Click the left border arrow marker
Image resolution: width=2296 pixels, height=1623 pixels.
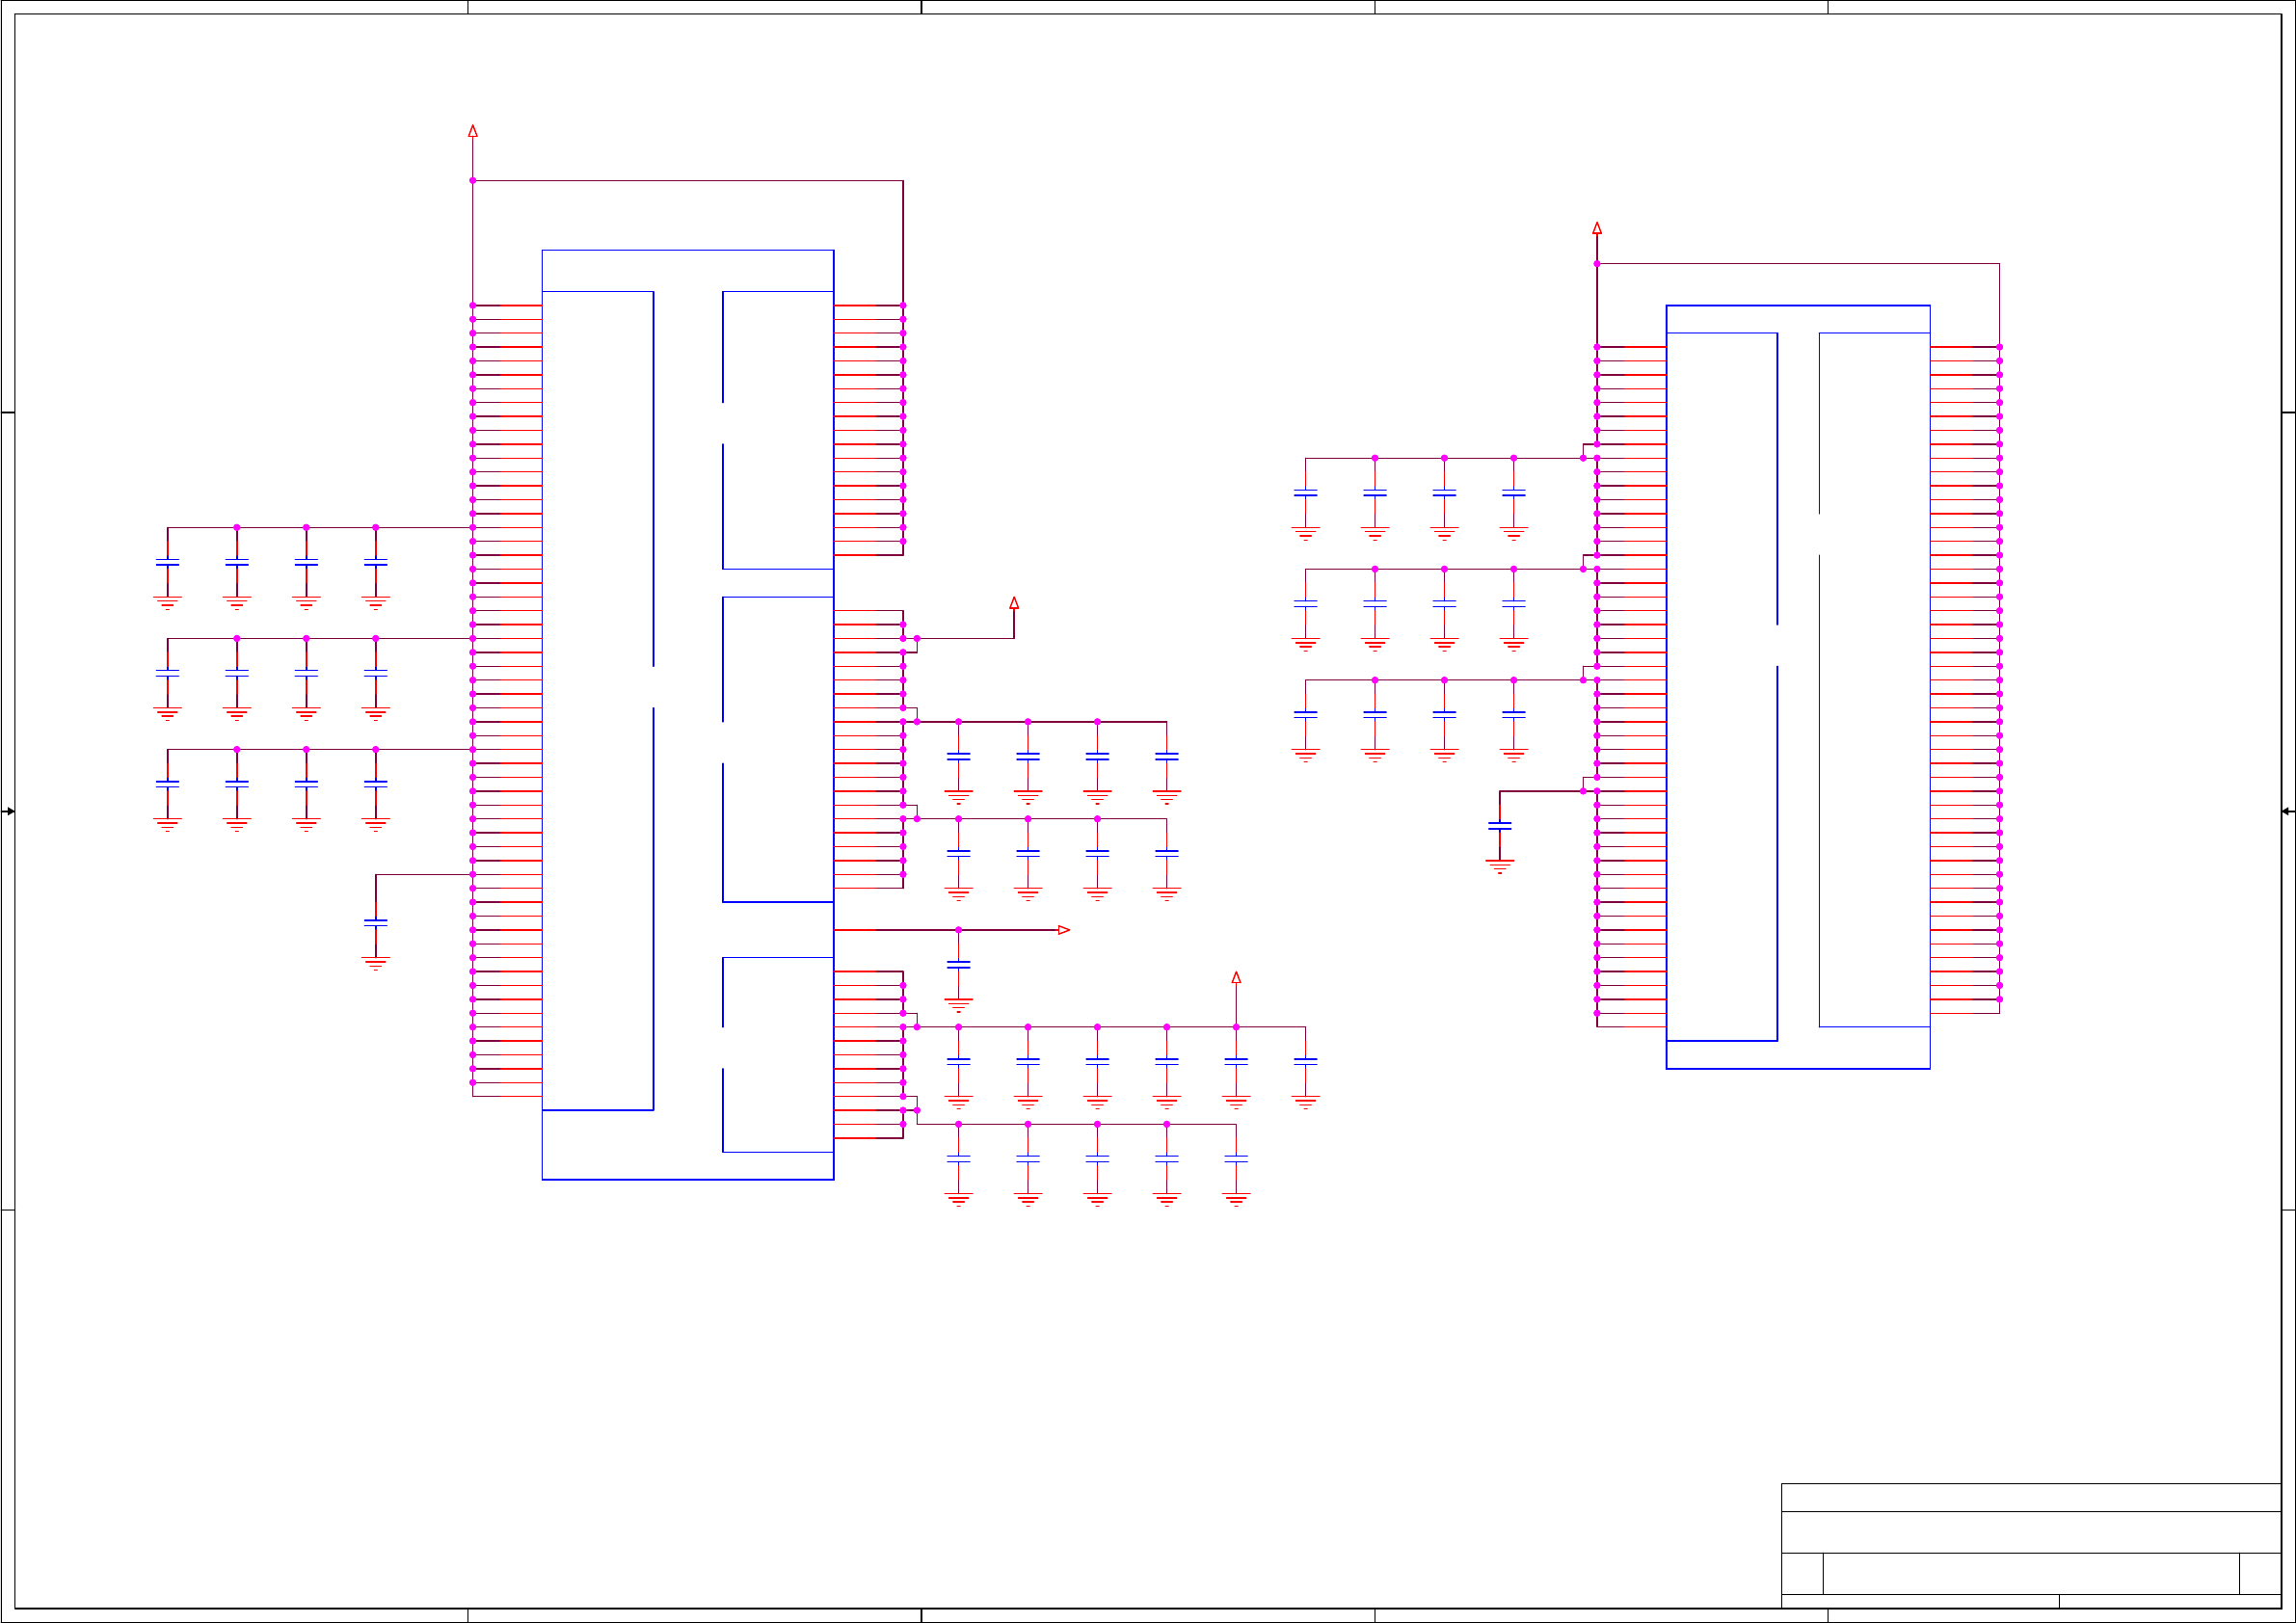[x=8, y=811]
